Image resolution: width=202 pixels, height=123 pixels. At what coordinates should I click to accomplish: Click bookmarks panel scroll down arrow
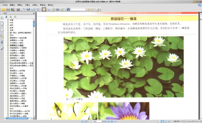click(34, 116)
